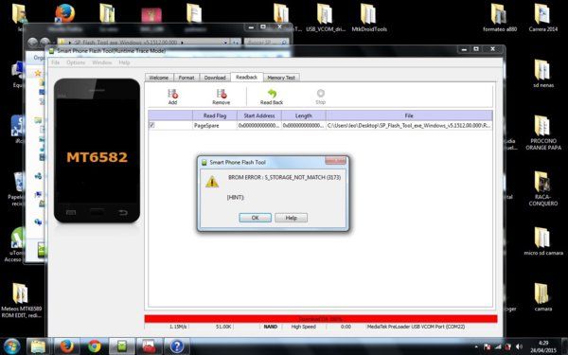Click the Read Flag column header

tap(215, 115)
